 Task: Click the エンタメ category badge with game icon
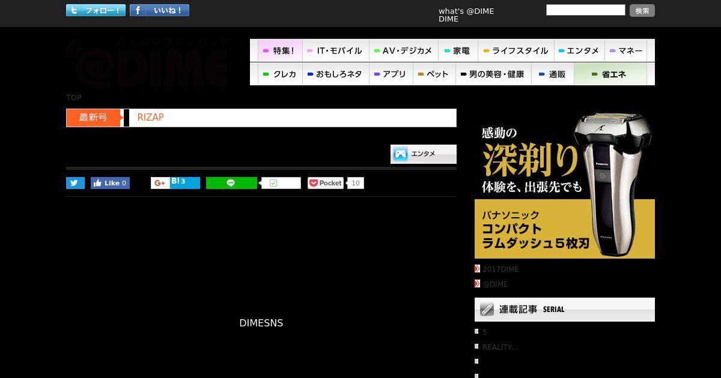coord(424,154)
